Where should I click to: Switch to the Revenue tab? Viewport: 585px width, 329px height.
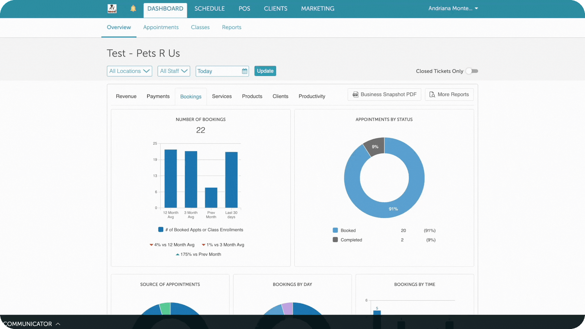coord(126,96)
